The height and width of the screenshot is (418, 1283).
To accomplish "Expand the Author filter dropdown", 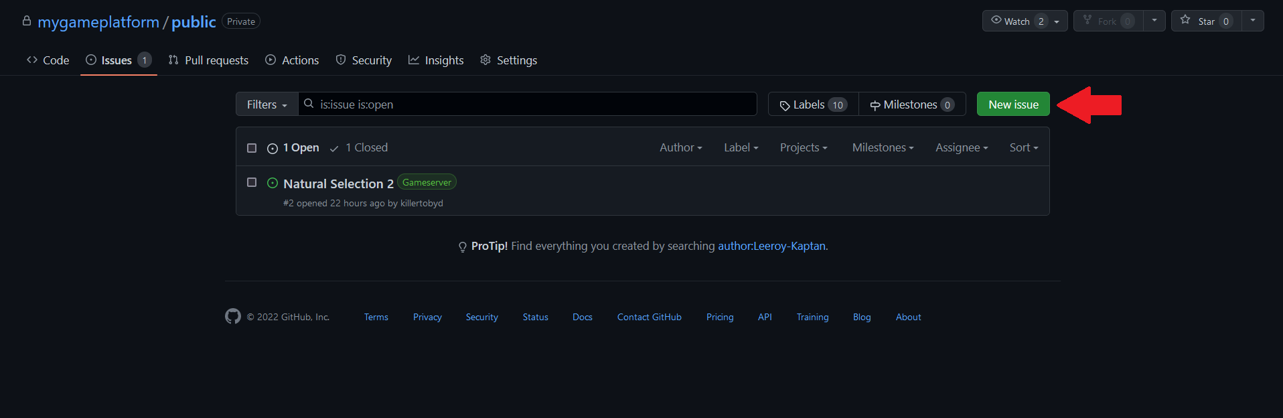I will tap(680, 147).
